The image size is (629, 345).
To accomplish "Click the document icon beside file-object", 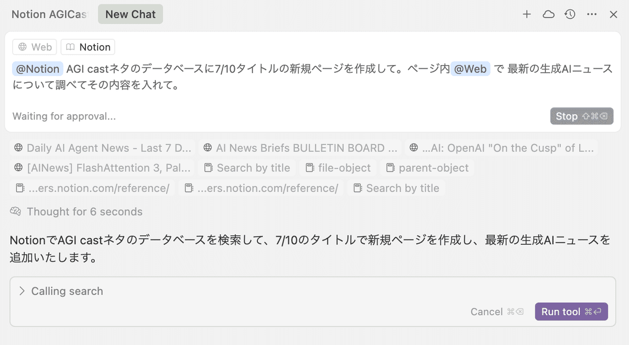I will pos(309,168).
